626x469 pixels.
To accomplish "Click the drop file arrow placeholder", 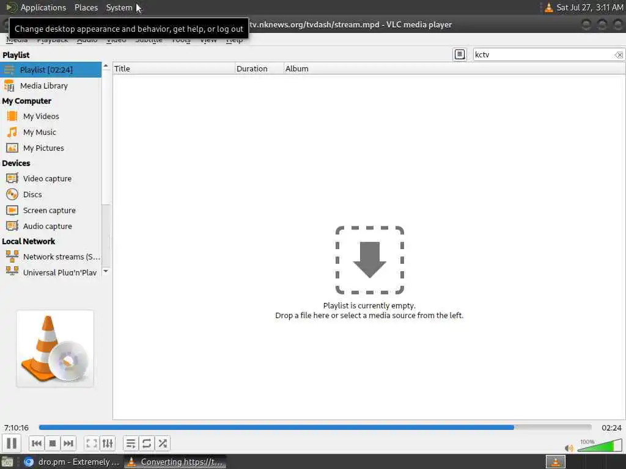I will (369, 260).
